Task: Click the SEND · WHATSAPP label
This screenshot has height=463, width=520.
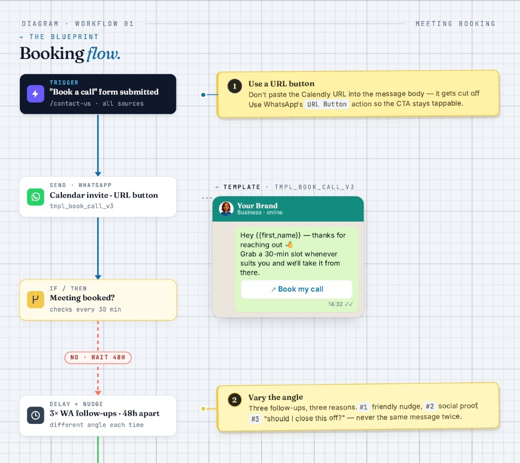Action: tap(81, 185)
